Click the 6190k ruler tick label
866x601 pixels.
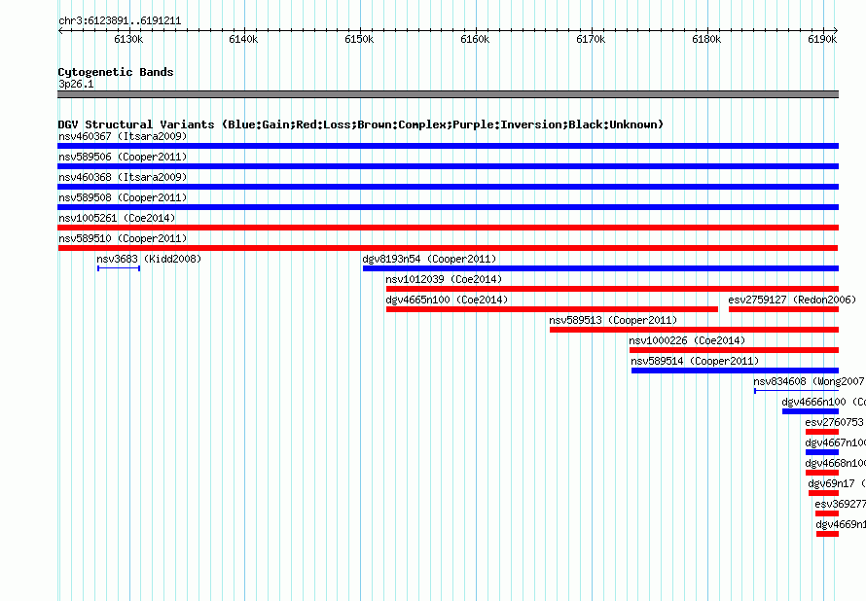[822, 39]
